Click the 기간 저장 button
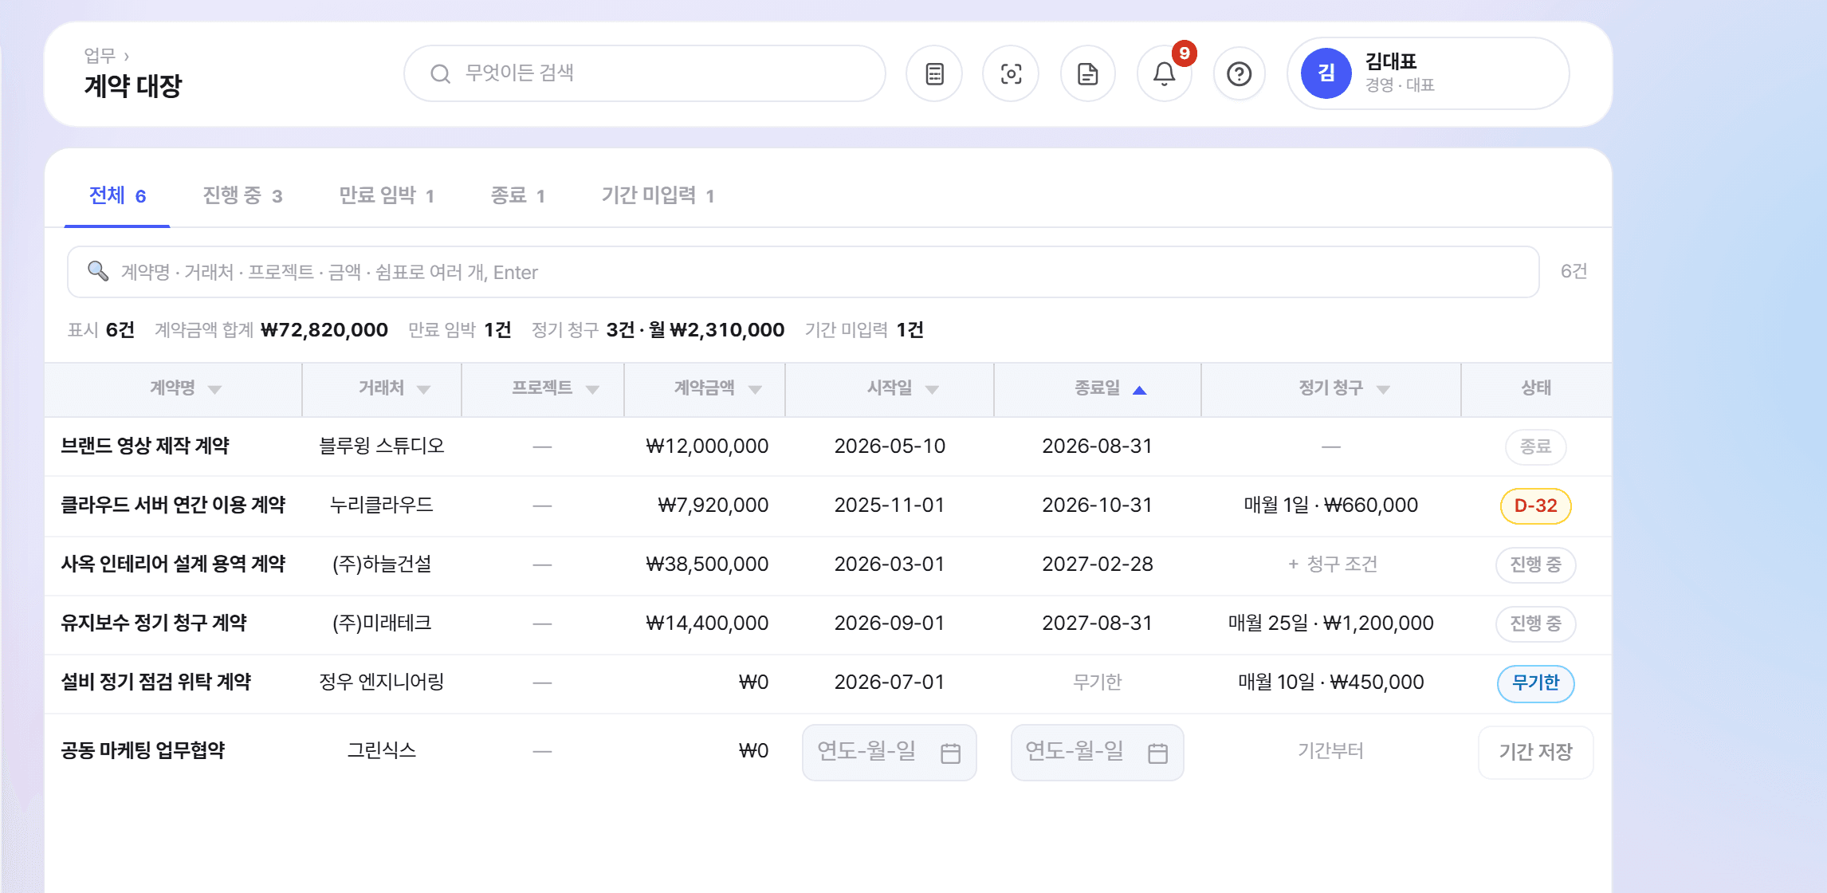This screenshot has height=893, width=1827. click(1535, 752)
